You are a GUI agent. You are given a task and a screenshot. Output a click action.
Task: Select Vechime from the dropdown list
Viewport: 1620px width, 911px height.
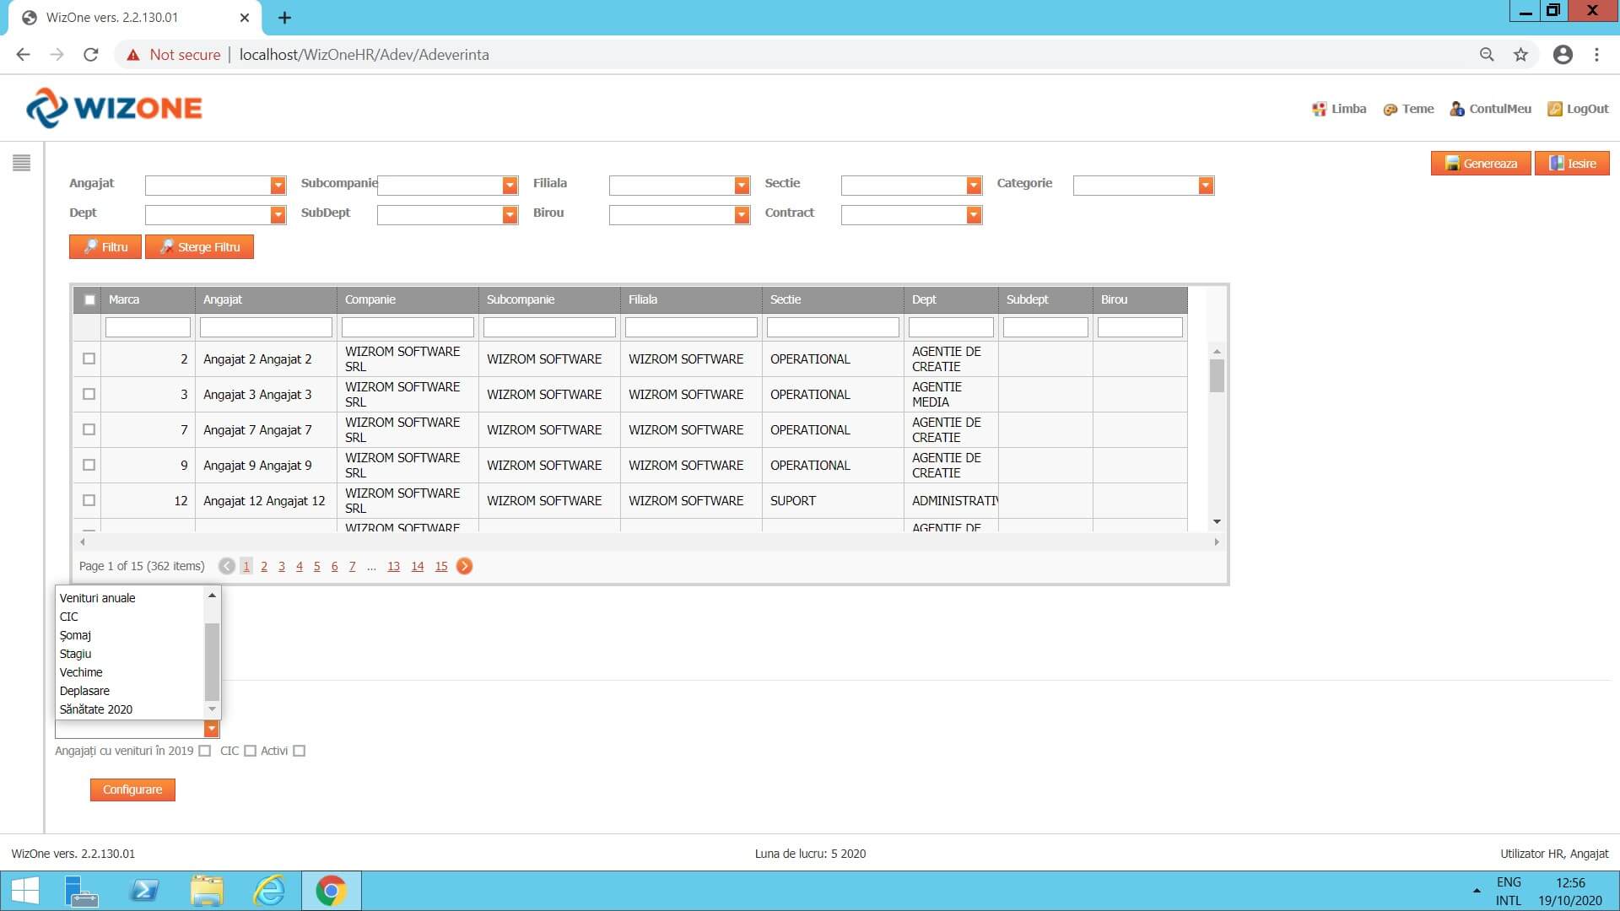(81, 672)
